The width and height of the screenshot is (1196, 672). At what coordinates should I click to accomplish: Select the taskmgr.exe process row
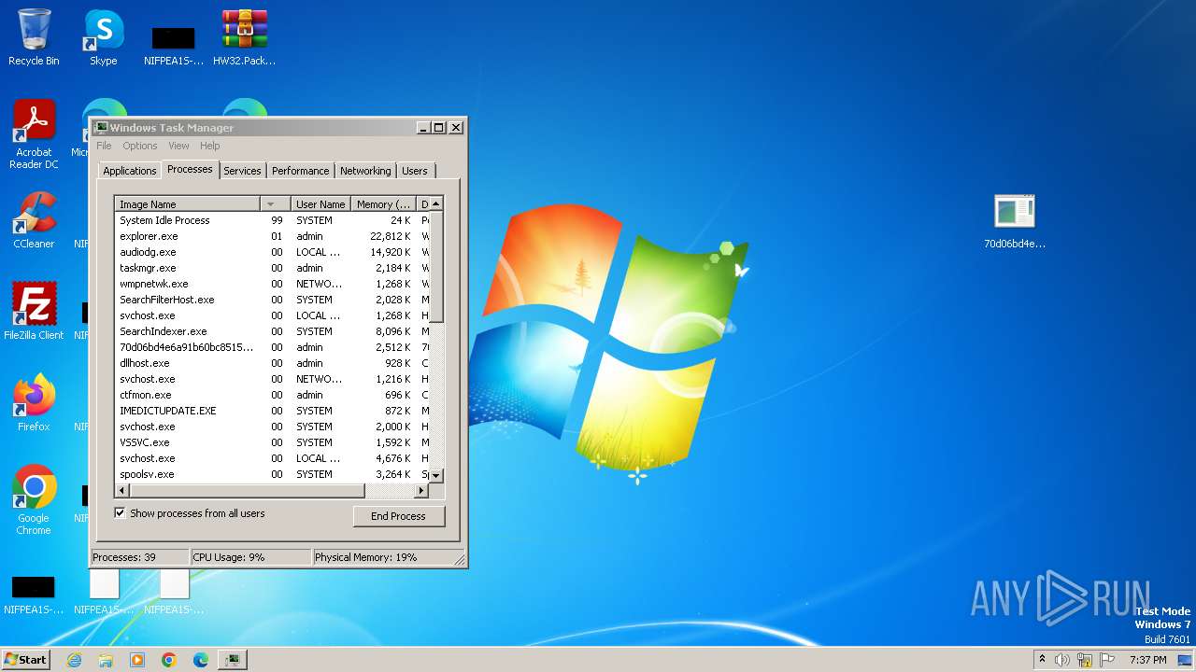pyautogui.click(x=272, y=268)
